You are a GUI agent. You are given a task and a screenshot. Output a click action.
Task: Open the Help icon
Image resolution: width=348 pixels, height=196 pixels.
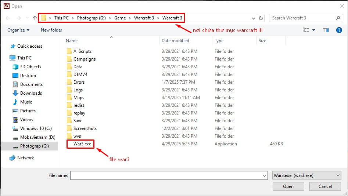(339, 30)
